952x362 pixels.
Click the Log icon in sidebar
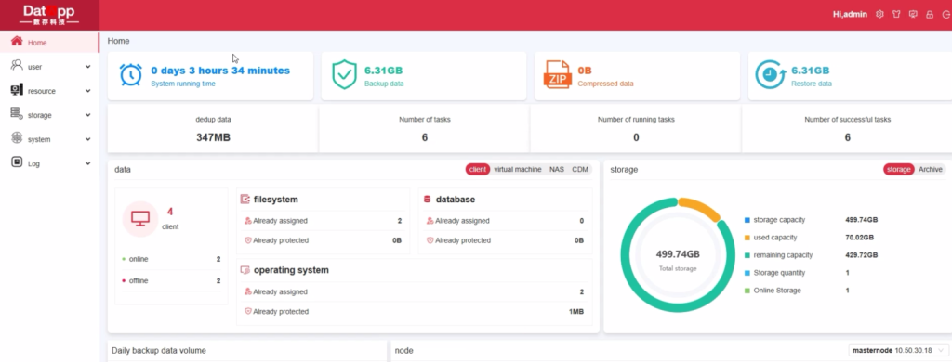click(x=17, y=162)
